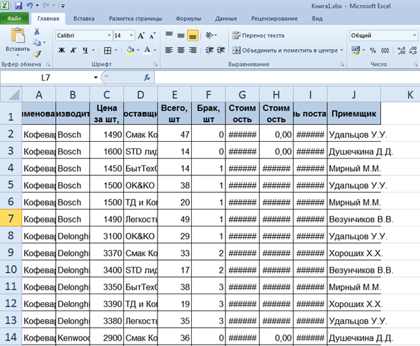The image size is (420, 346).
Task: Toggle Italic formatting (К)
Action: 73,50
